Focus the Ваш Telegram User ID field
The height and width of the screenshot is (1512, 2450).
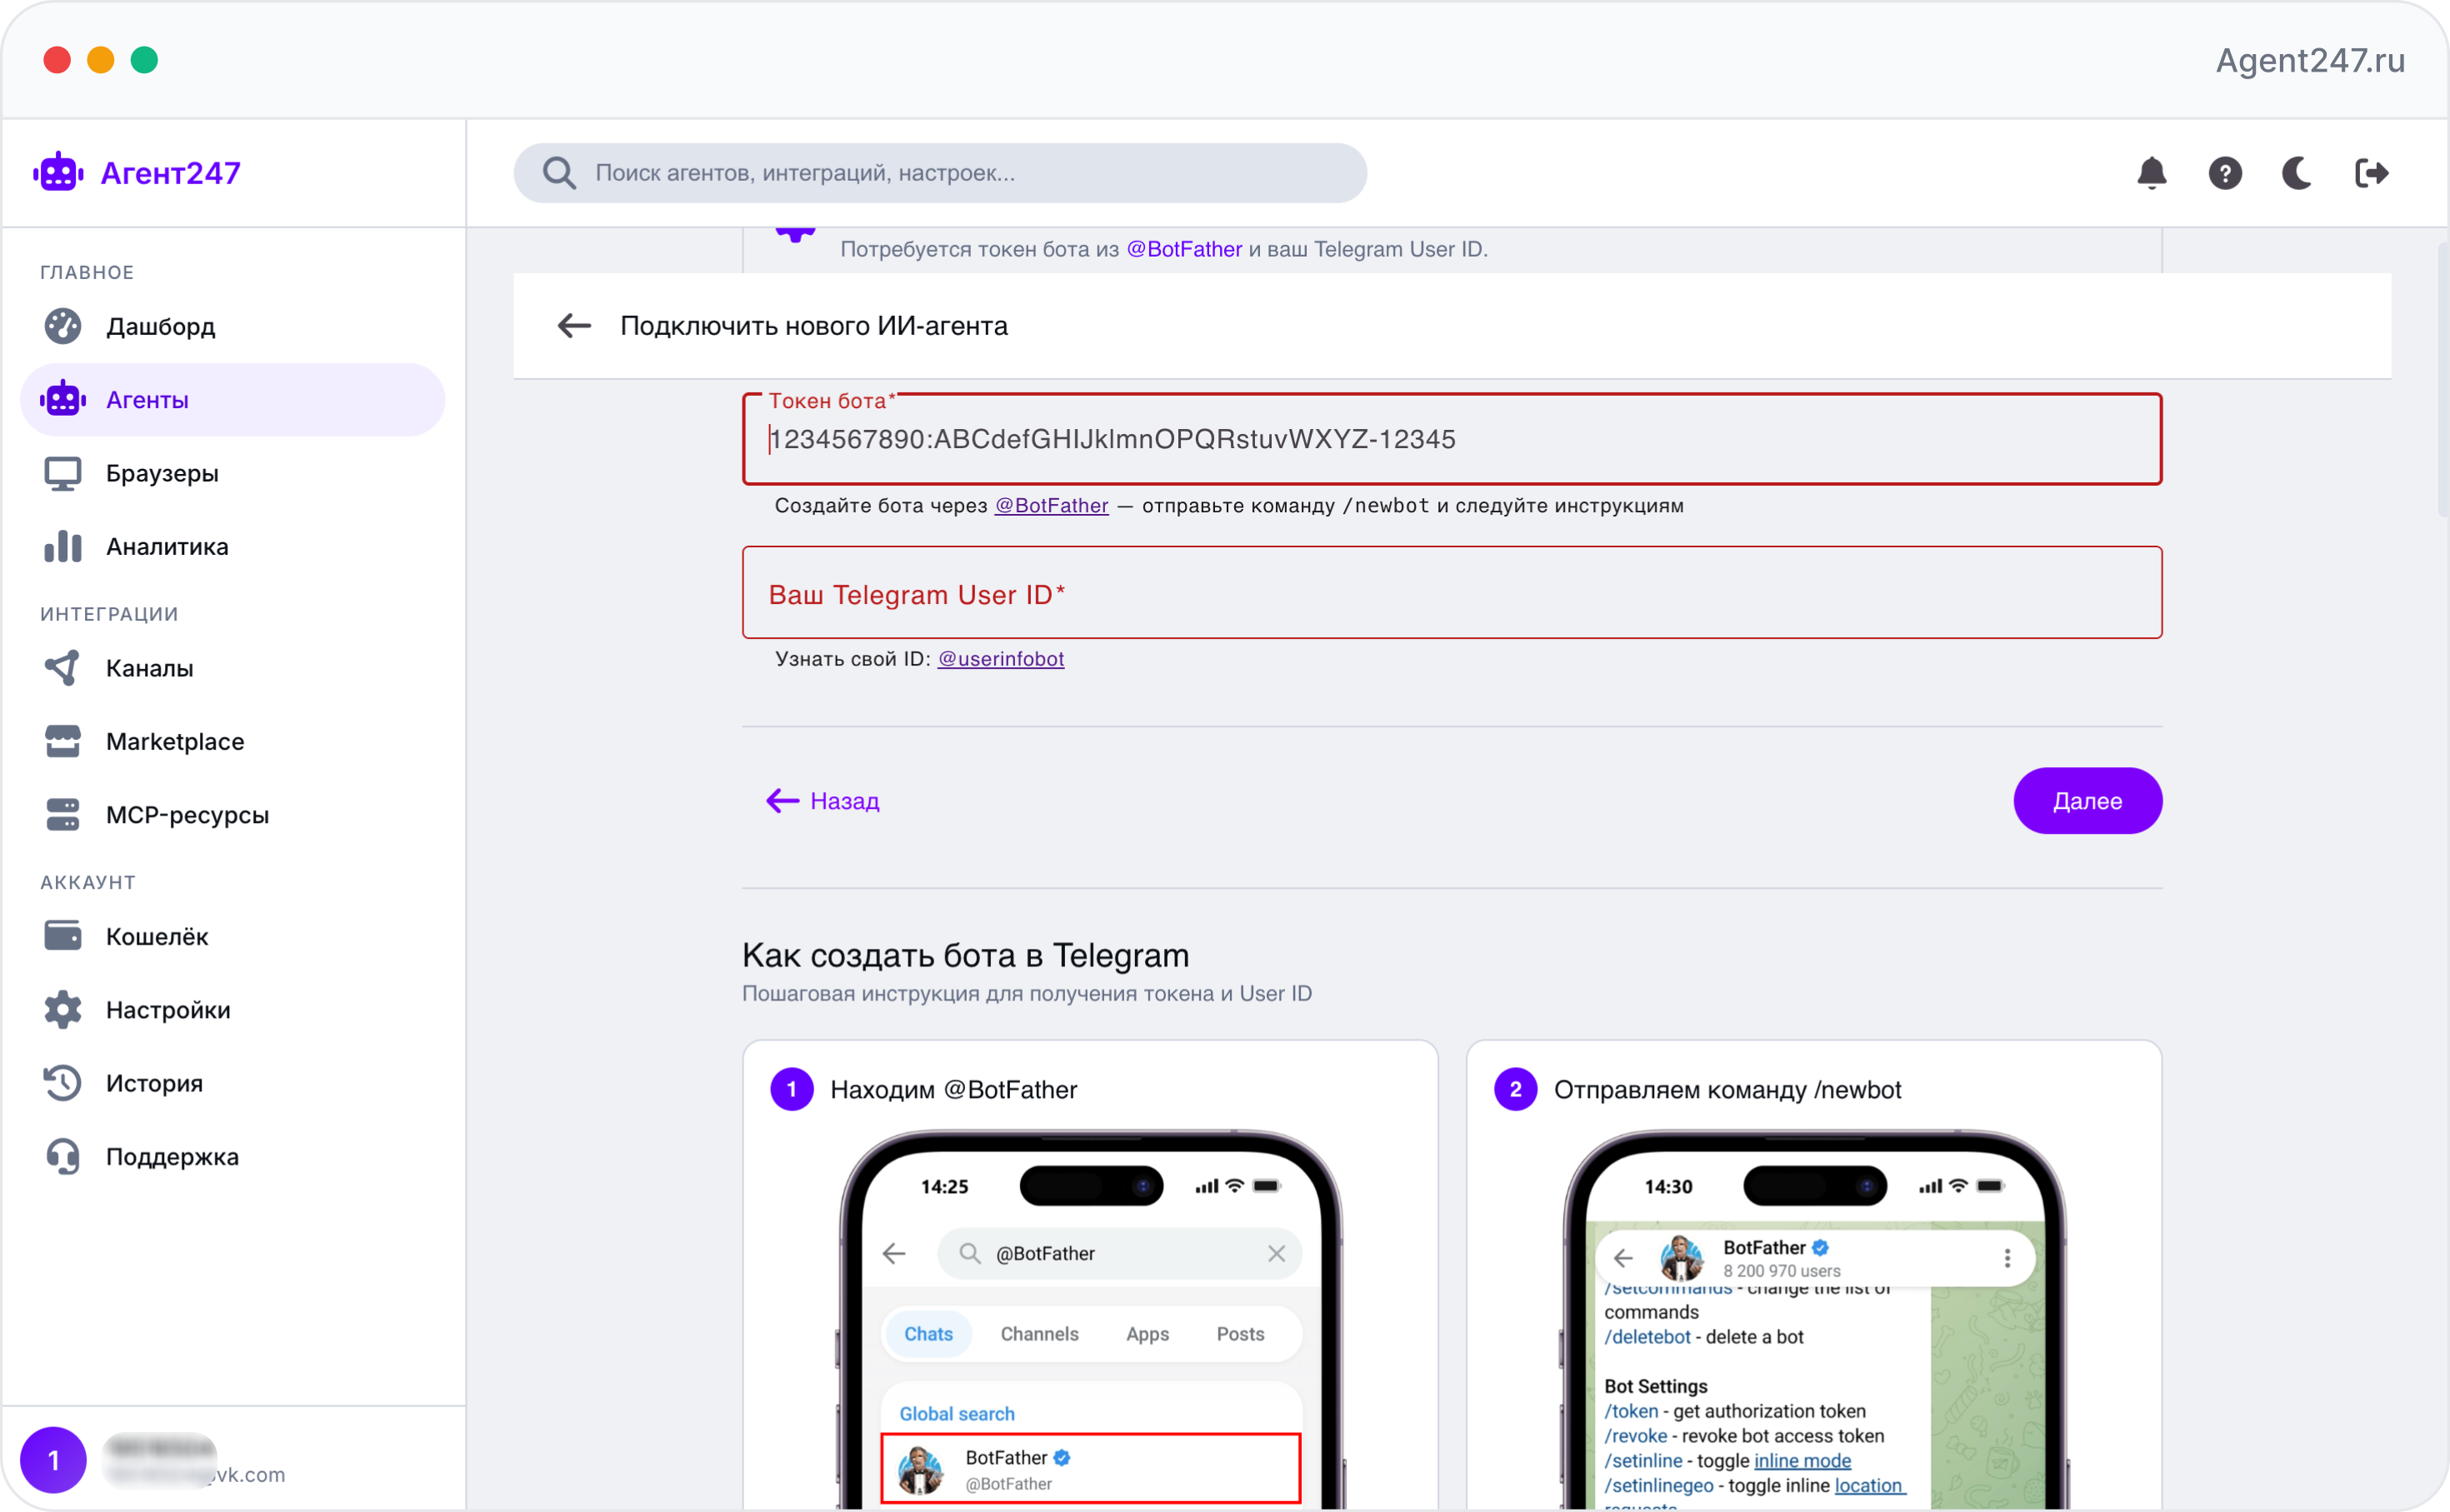click(x=1452, y=592)
